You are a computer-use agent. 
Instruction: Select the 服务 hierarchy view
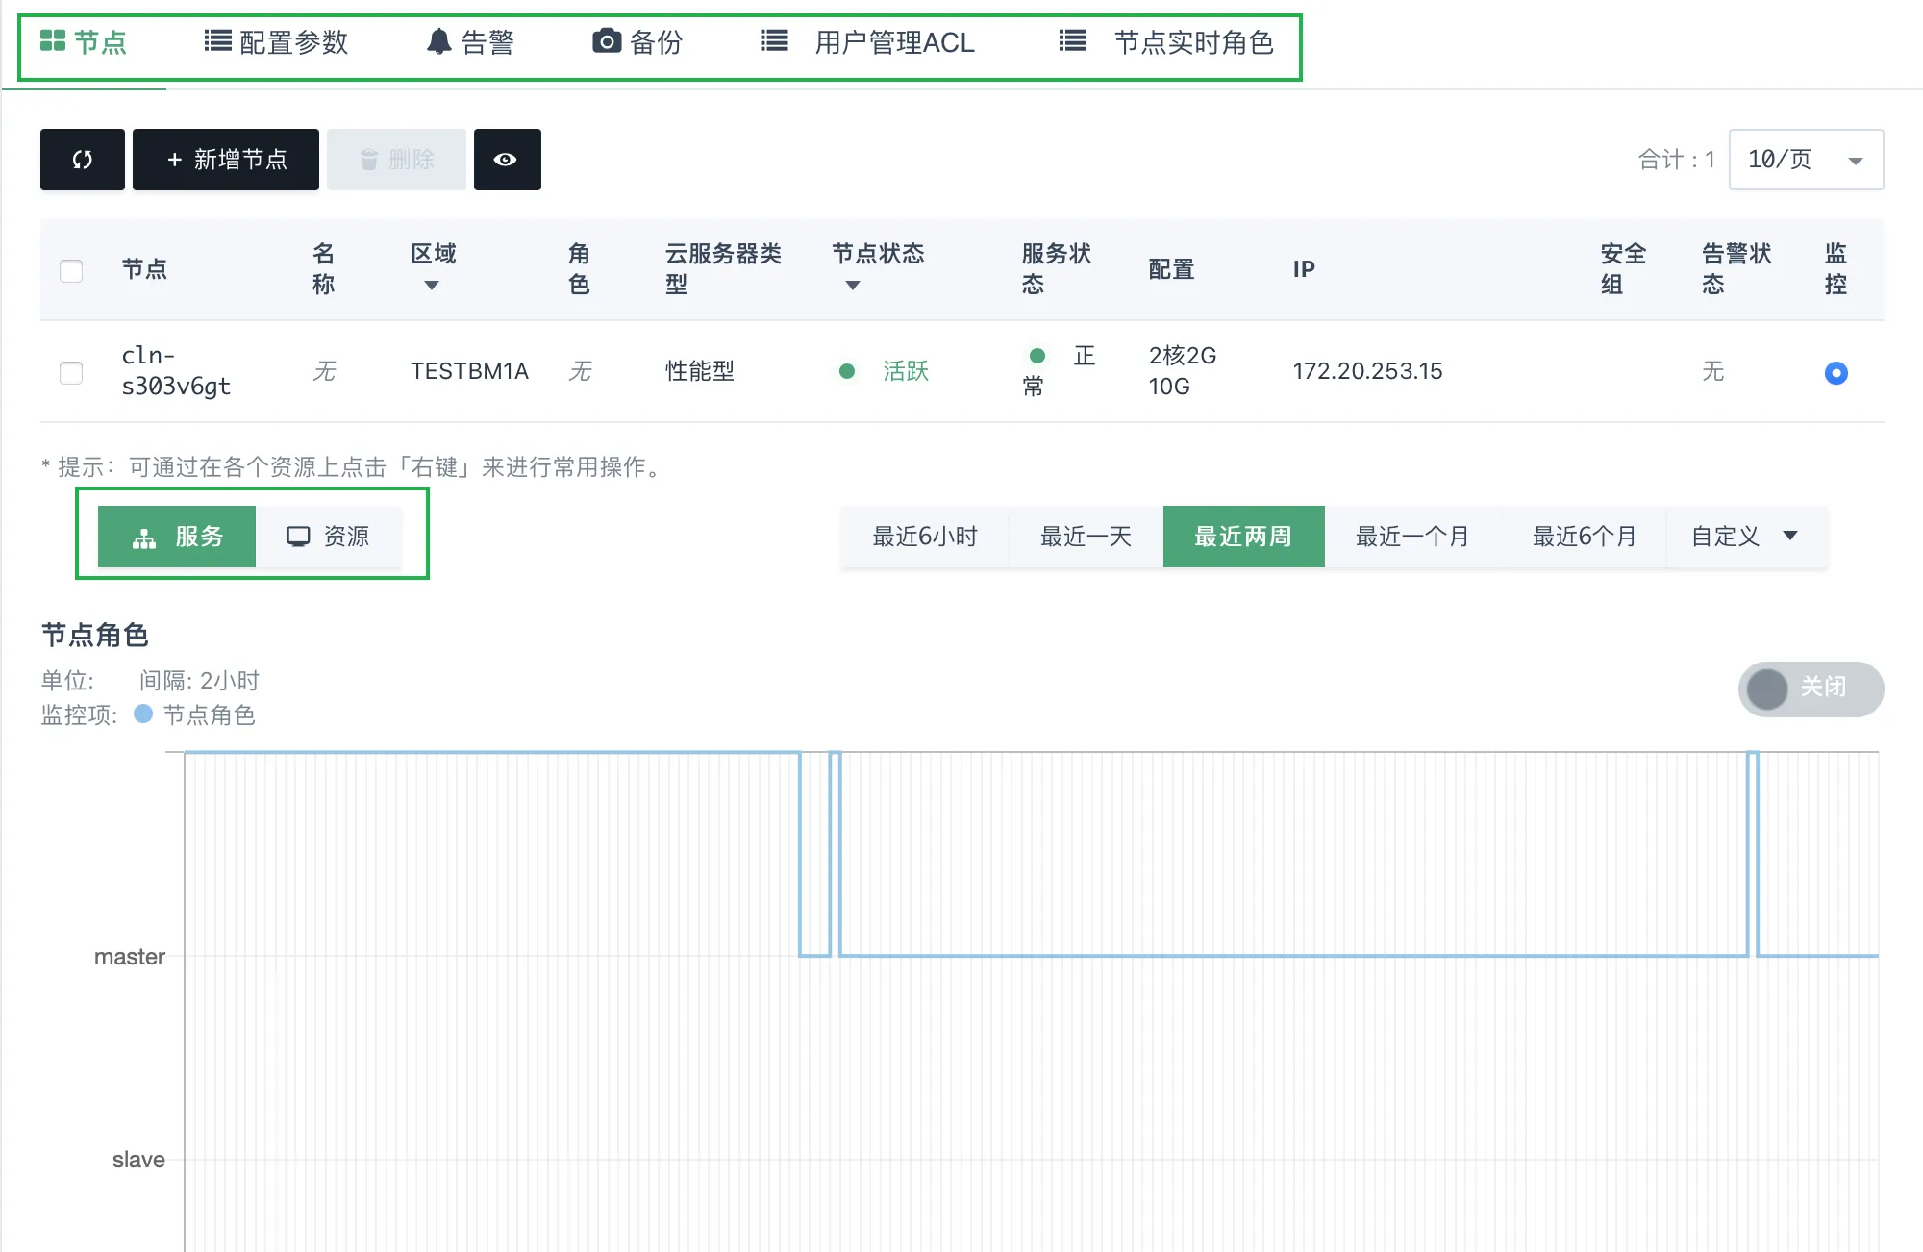coord(177,537)
